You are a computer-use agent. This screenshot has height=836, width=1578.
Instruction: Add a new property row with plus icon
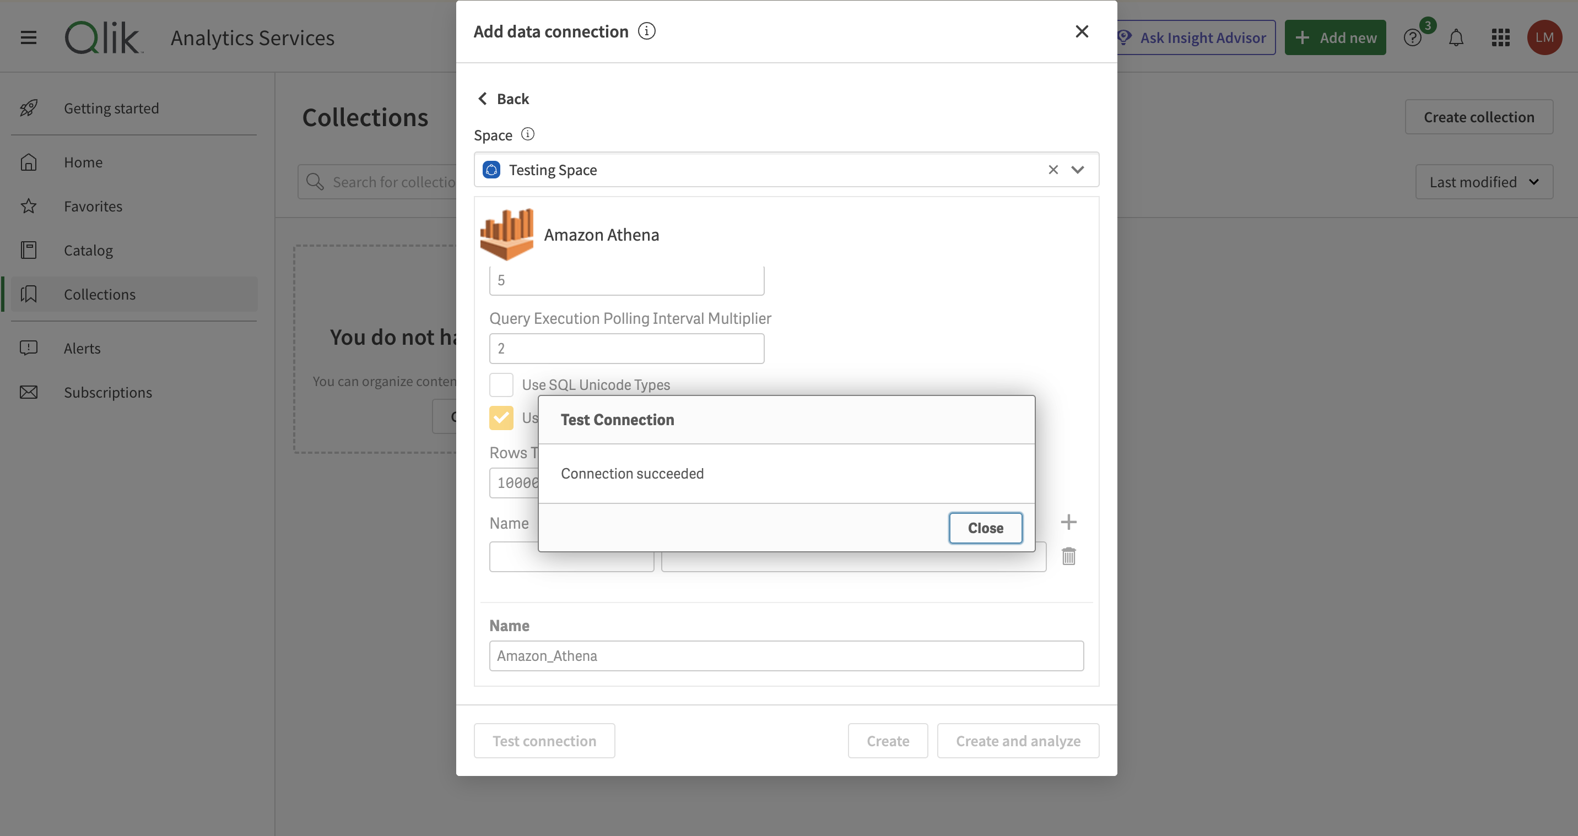point(1068,522)
